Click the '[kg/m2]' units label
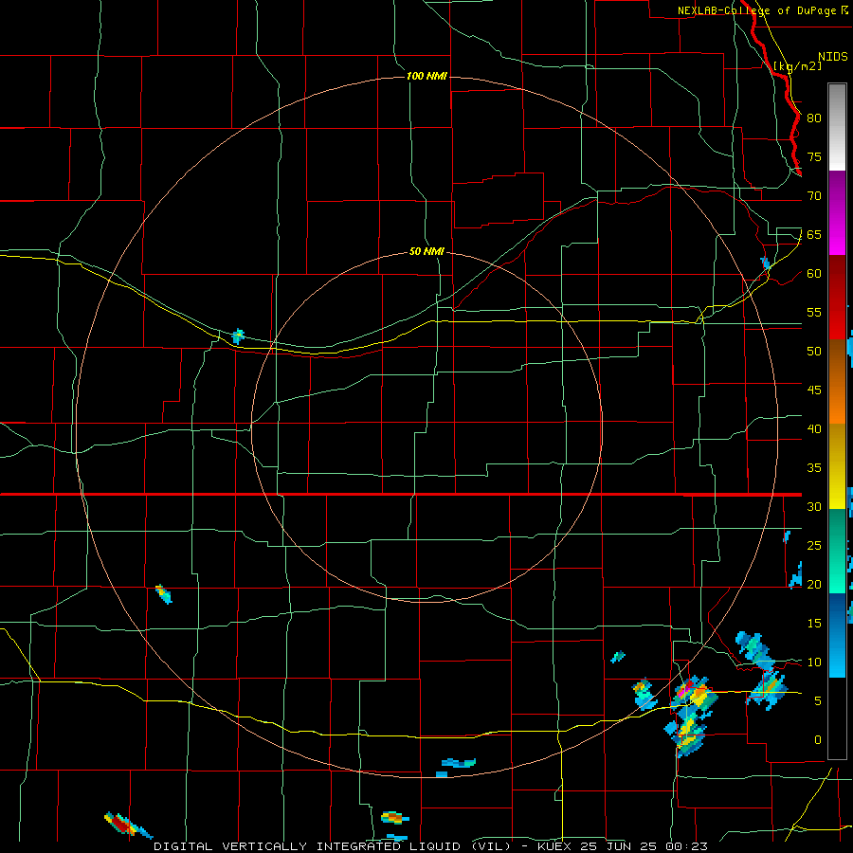853x853 pixels. pyautogui.click(x=797, y=65)
